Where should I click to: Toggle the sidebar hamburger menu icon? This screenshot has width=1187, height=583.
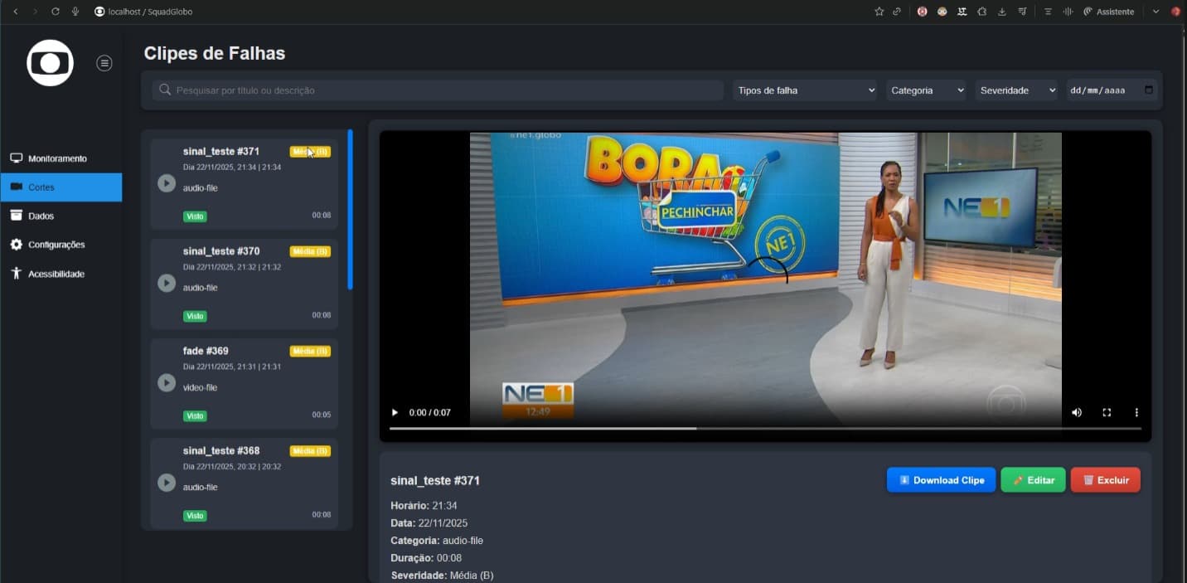pos(104,63)
